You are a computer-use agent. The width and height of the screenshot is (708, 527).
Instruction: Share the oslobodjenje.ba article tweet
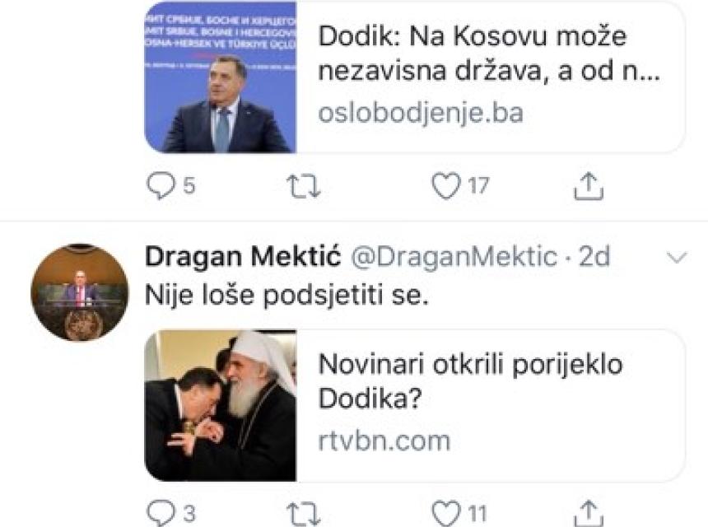(x=588, y=188)
